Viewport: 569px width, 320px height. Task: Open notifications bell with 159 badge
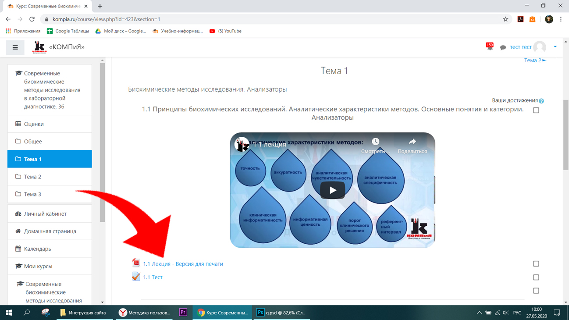(x=490, y=46)
